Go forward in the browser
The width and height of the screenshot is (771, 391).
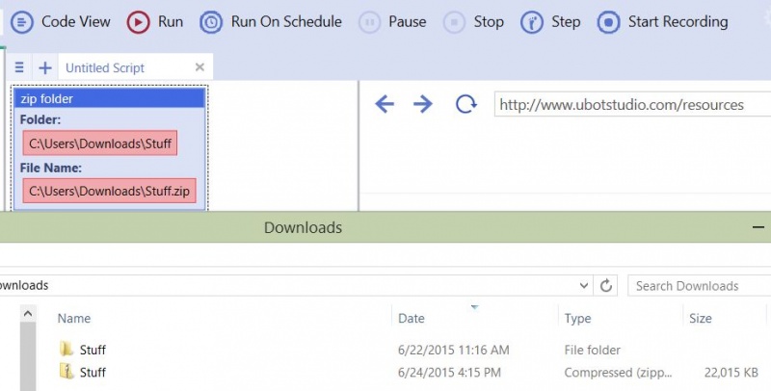coord(423,104)
